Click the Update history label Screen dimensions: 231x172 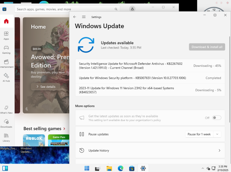(99, 151)
